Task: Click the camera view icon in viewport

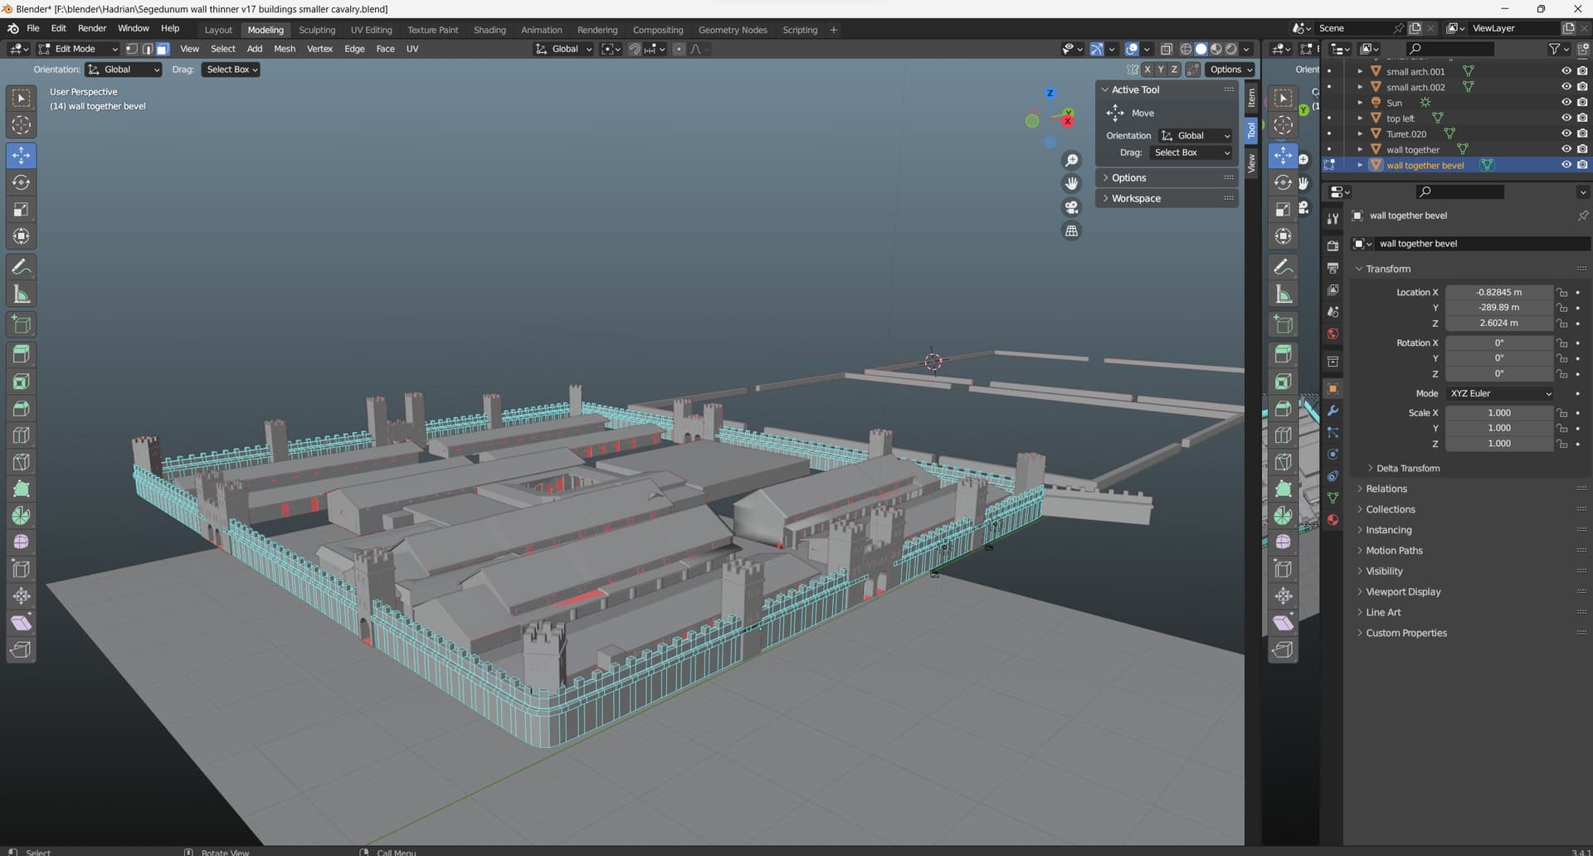Action: click(x=1072, y=207)
